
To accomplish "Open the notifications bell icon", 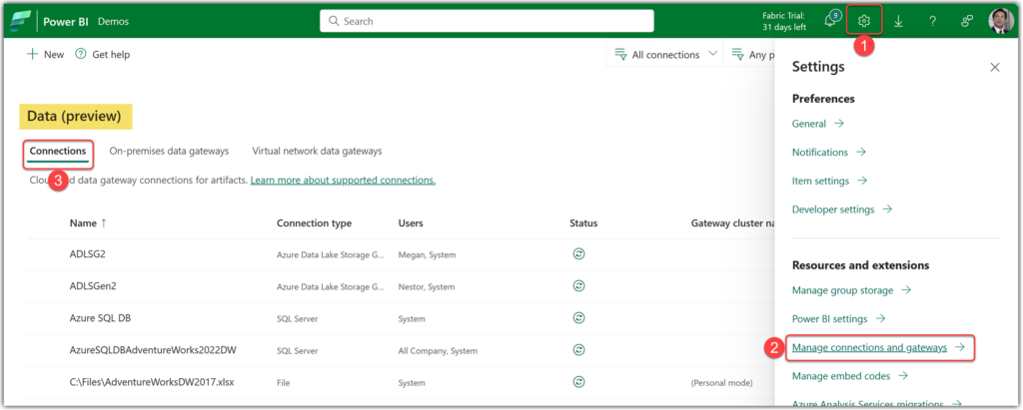I will coord(832,20).
